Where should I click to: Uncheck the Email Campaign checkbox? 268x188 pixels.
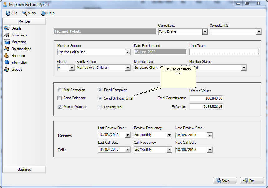[x=100, y=90]
